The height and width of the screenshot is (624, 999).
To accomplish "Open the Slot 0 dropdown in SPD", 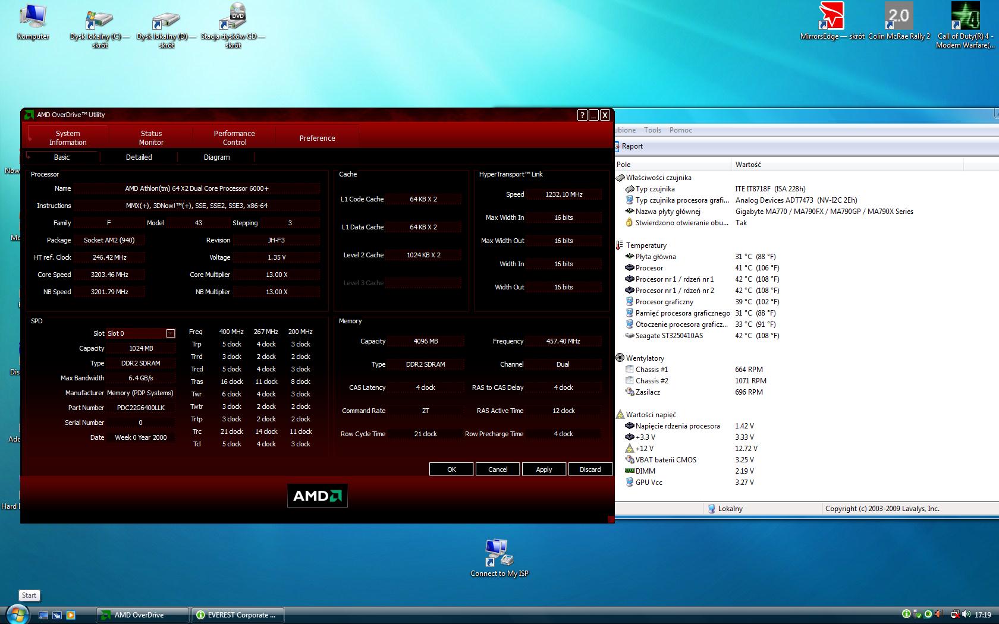I will pyautogui.click(x=171, y=333).
